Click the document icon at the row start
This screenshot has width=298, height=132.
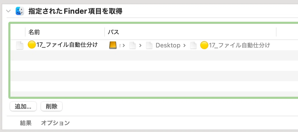coord(19,45)
